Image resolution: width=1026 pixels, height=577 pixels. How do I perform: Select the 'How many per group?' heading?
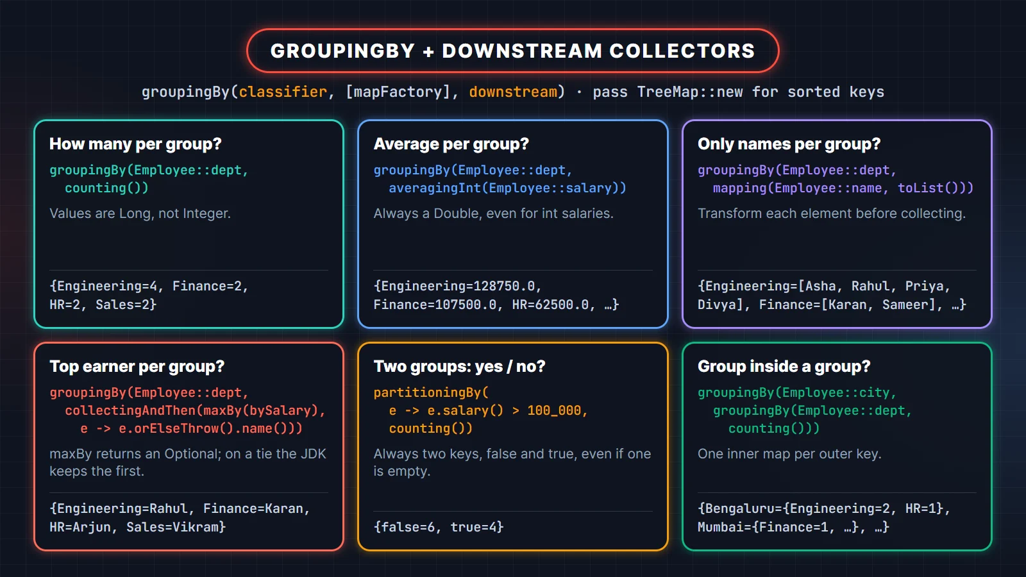click(135, 144)
